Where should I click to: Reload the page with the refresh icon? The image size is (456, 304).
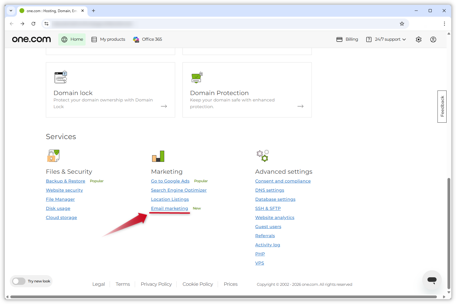click(33, 24)
